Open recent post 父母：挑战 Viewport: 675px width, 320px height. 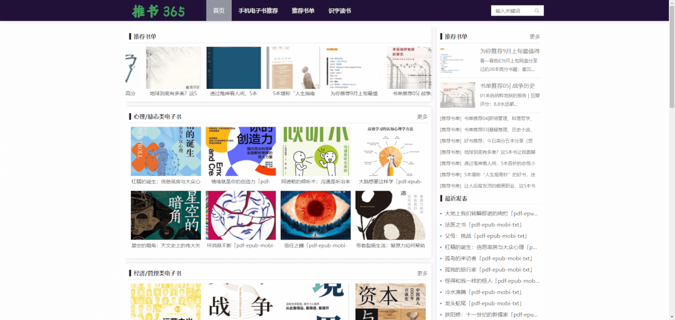click(485, 236)
